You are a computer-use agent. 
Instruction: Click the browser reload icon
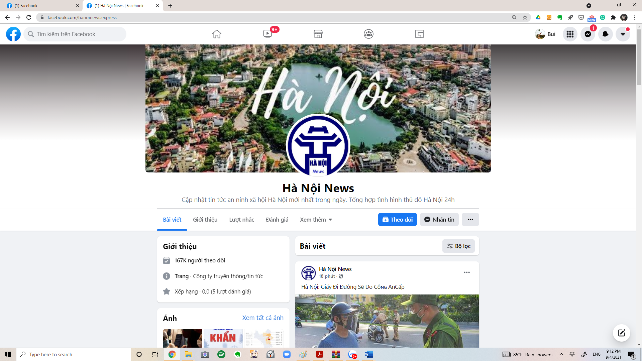(x=29, y=17)
